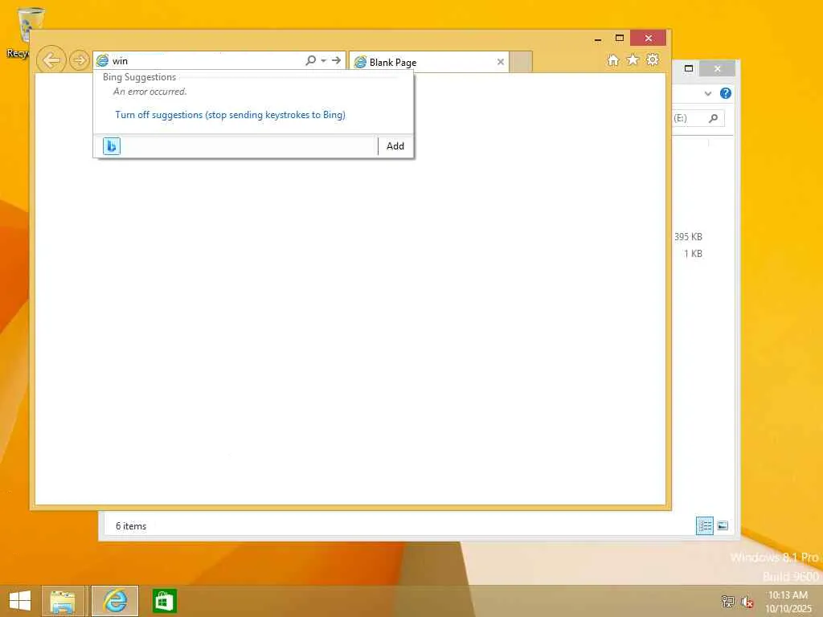
Task: Open the Tools gear icon
Action: coord(653,59)
